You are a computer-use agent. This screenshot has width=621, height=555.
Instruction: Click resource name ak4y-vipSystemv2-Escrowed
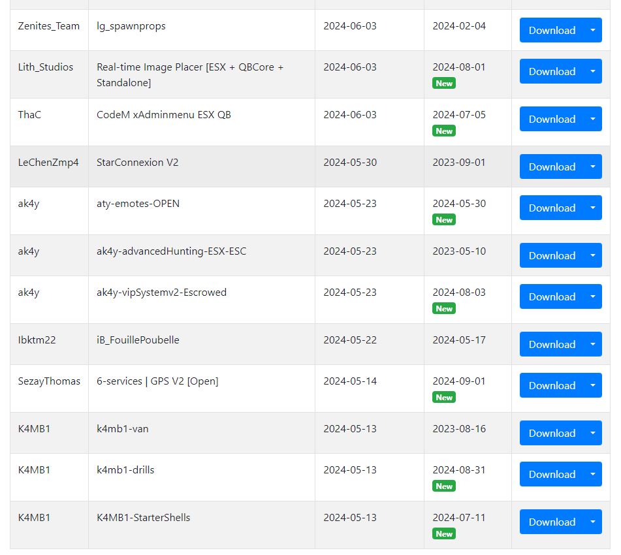point(161,293)
